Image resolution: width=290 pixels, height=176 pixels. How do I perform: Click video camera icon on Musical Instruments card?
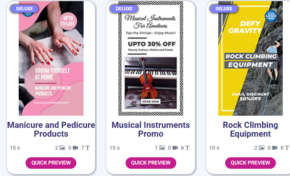pyautogui.click(x=175, y=148)
